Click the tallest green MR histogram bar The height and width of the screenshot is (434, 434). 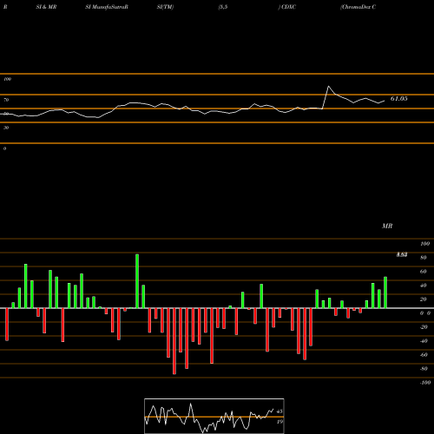[137, 281]
